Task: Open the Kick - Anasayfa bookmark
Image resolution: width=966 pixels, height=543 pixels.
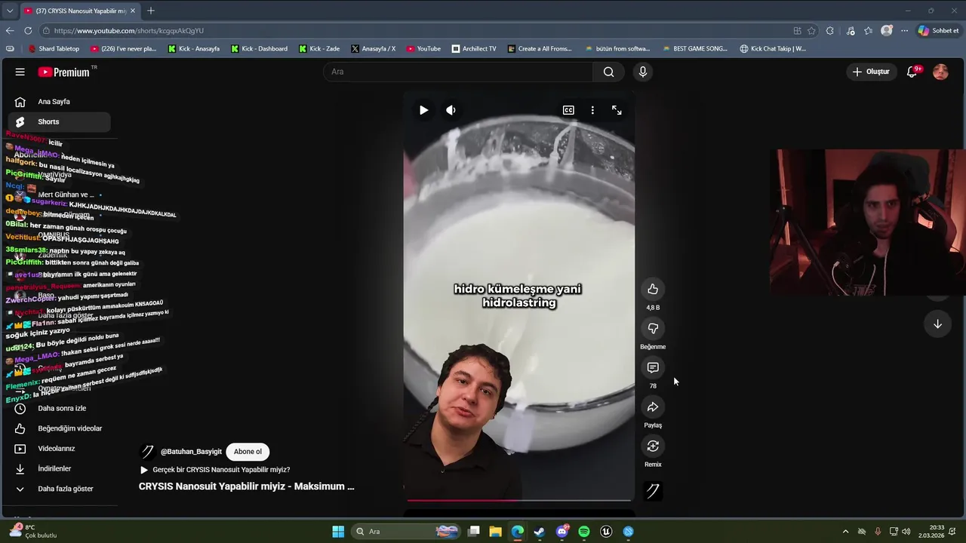Action: [x=194, y=48]
